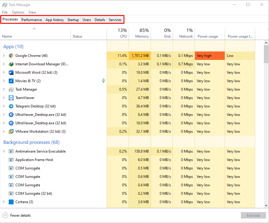Click the Cortana process icon

[11, 202]
